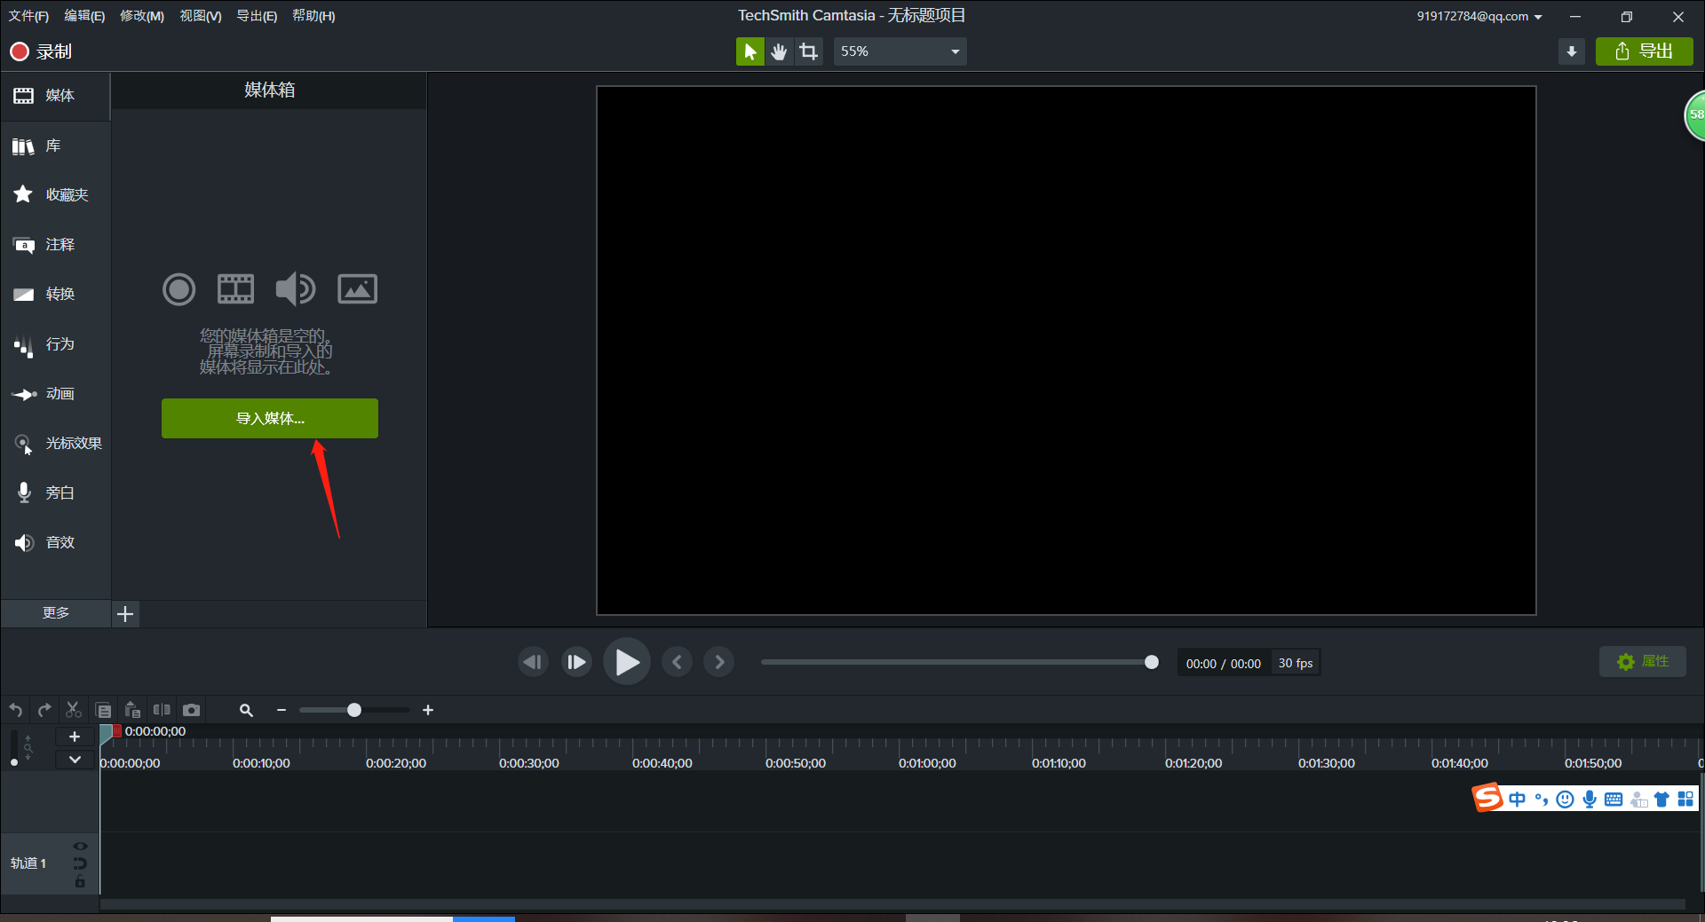Click the download arrow icon beside Export
The image size is (1705, 922).
(x=1571, y=51)
